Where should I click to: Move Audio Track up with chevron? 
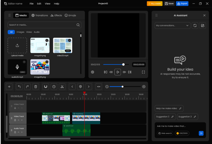coord(18,132)
